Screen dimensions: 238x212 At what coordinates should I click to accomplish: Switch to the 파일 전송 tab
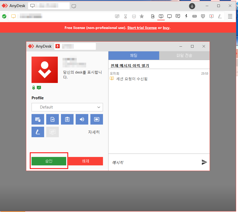(184, 56)
